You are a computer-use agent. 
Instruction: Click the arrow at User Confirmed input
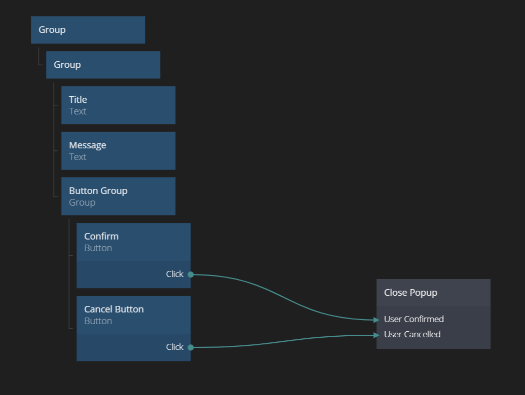point(376,320)
